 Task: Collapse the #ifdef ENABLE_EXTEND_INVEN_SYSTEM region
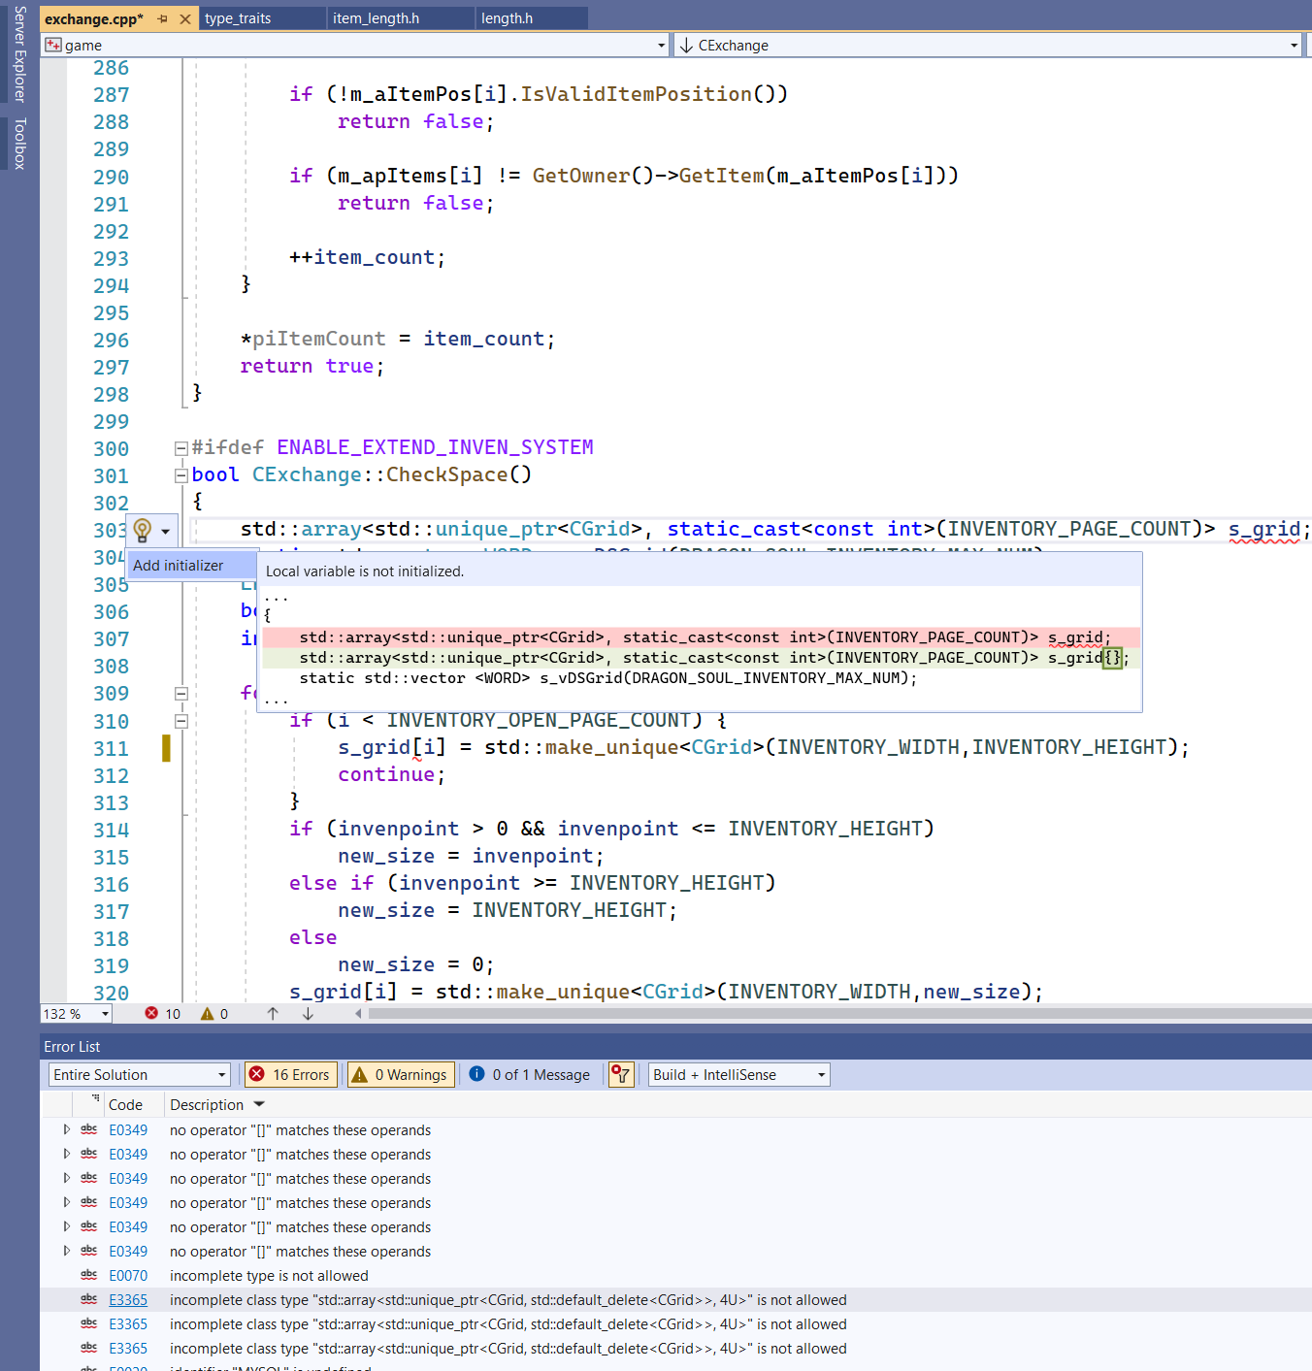180,448
